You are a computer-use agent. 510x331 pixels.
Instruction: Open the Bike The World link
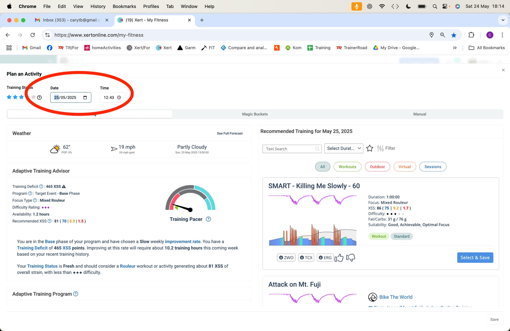[x=396, y=297]
